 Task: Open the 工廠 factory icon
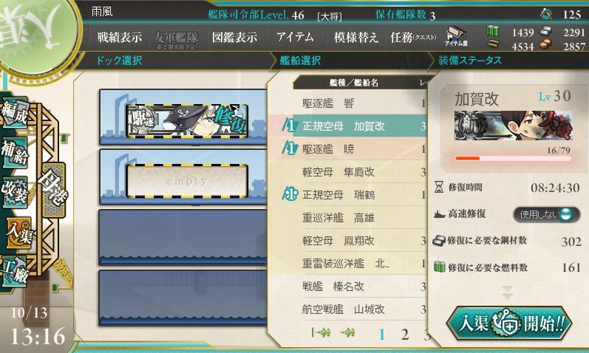14,271
